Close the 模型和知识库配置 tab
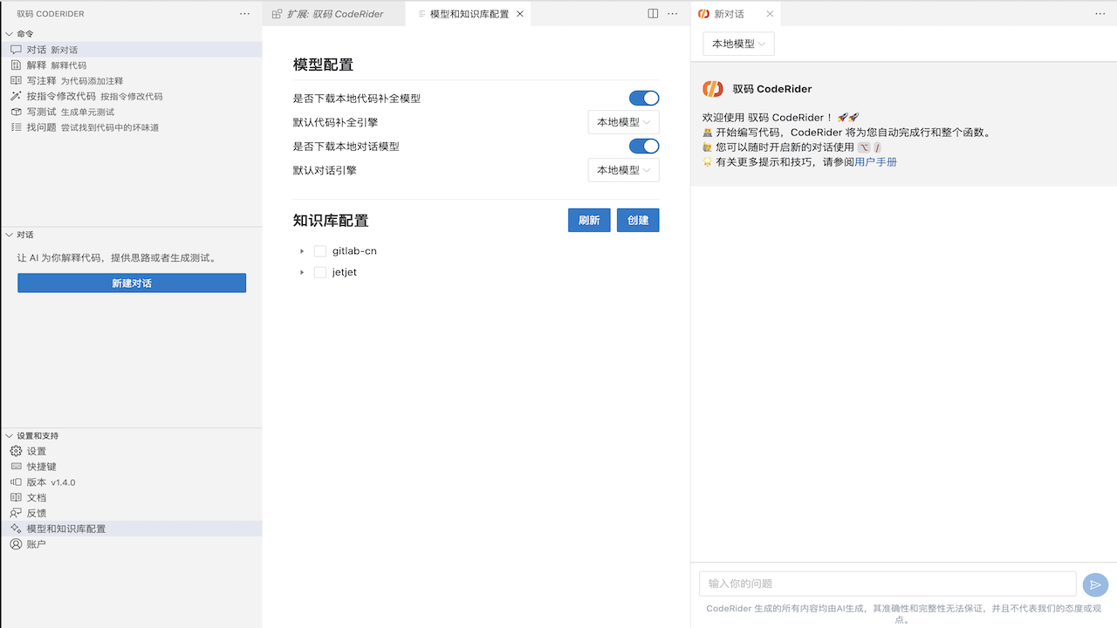 (x=520, y=14)
